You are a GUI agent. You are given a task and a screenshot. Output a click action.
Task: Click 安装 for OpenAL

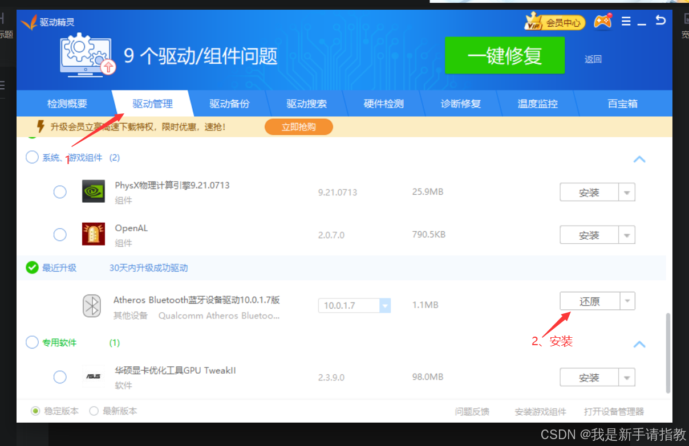coord(589,235)
